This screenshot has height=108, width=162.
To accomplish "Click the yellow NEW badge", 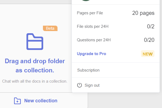I will (x=147, y=54).
